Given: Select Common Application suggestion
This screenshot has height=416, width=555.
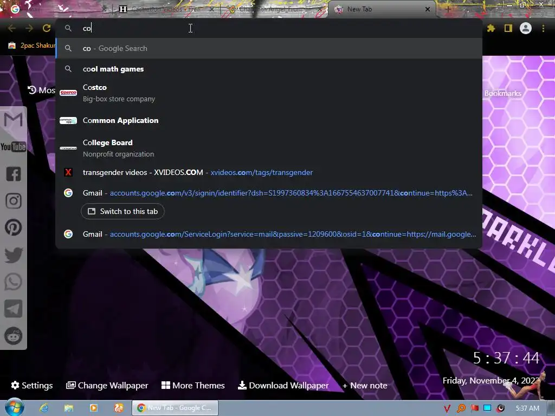Looking at the screenshot, I should click(x=269, y=121).
